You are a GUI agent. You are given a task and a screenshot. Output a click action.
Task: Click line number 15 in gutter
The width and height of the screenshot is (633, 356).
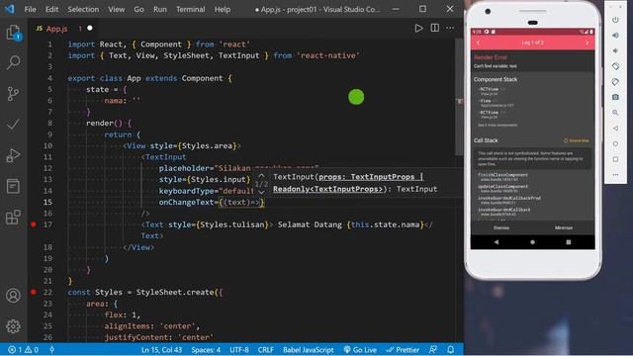(47, 202)
